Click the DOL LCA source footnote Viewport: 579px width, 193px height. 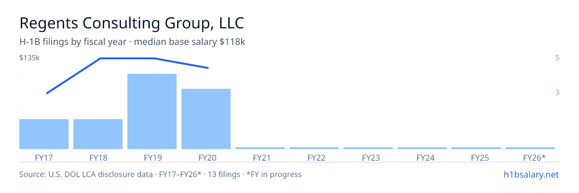pos(161,174)
